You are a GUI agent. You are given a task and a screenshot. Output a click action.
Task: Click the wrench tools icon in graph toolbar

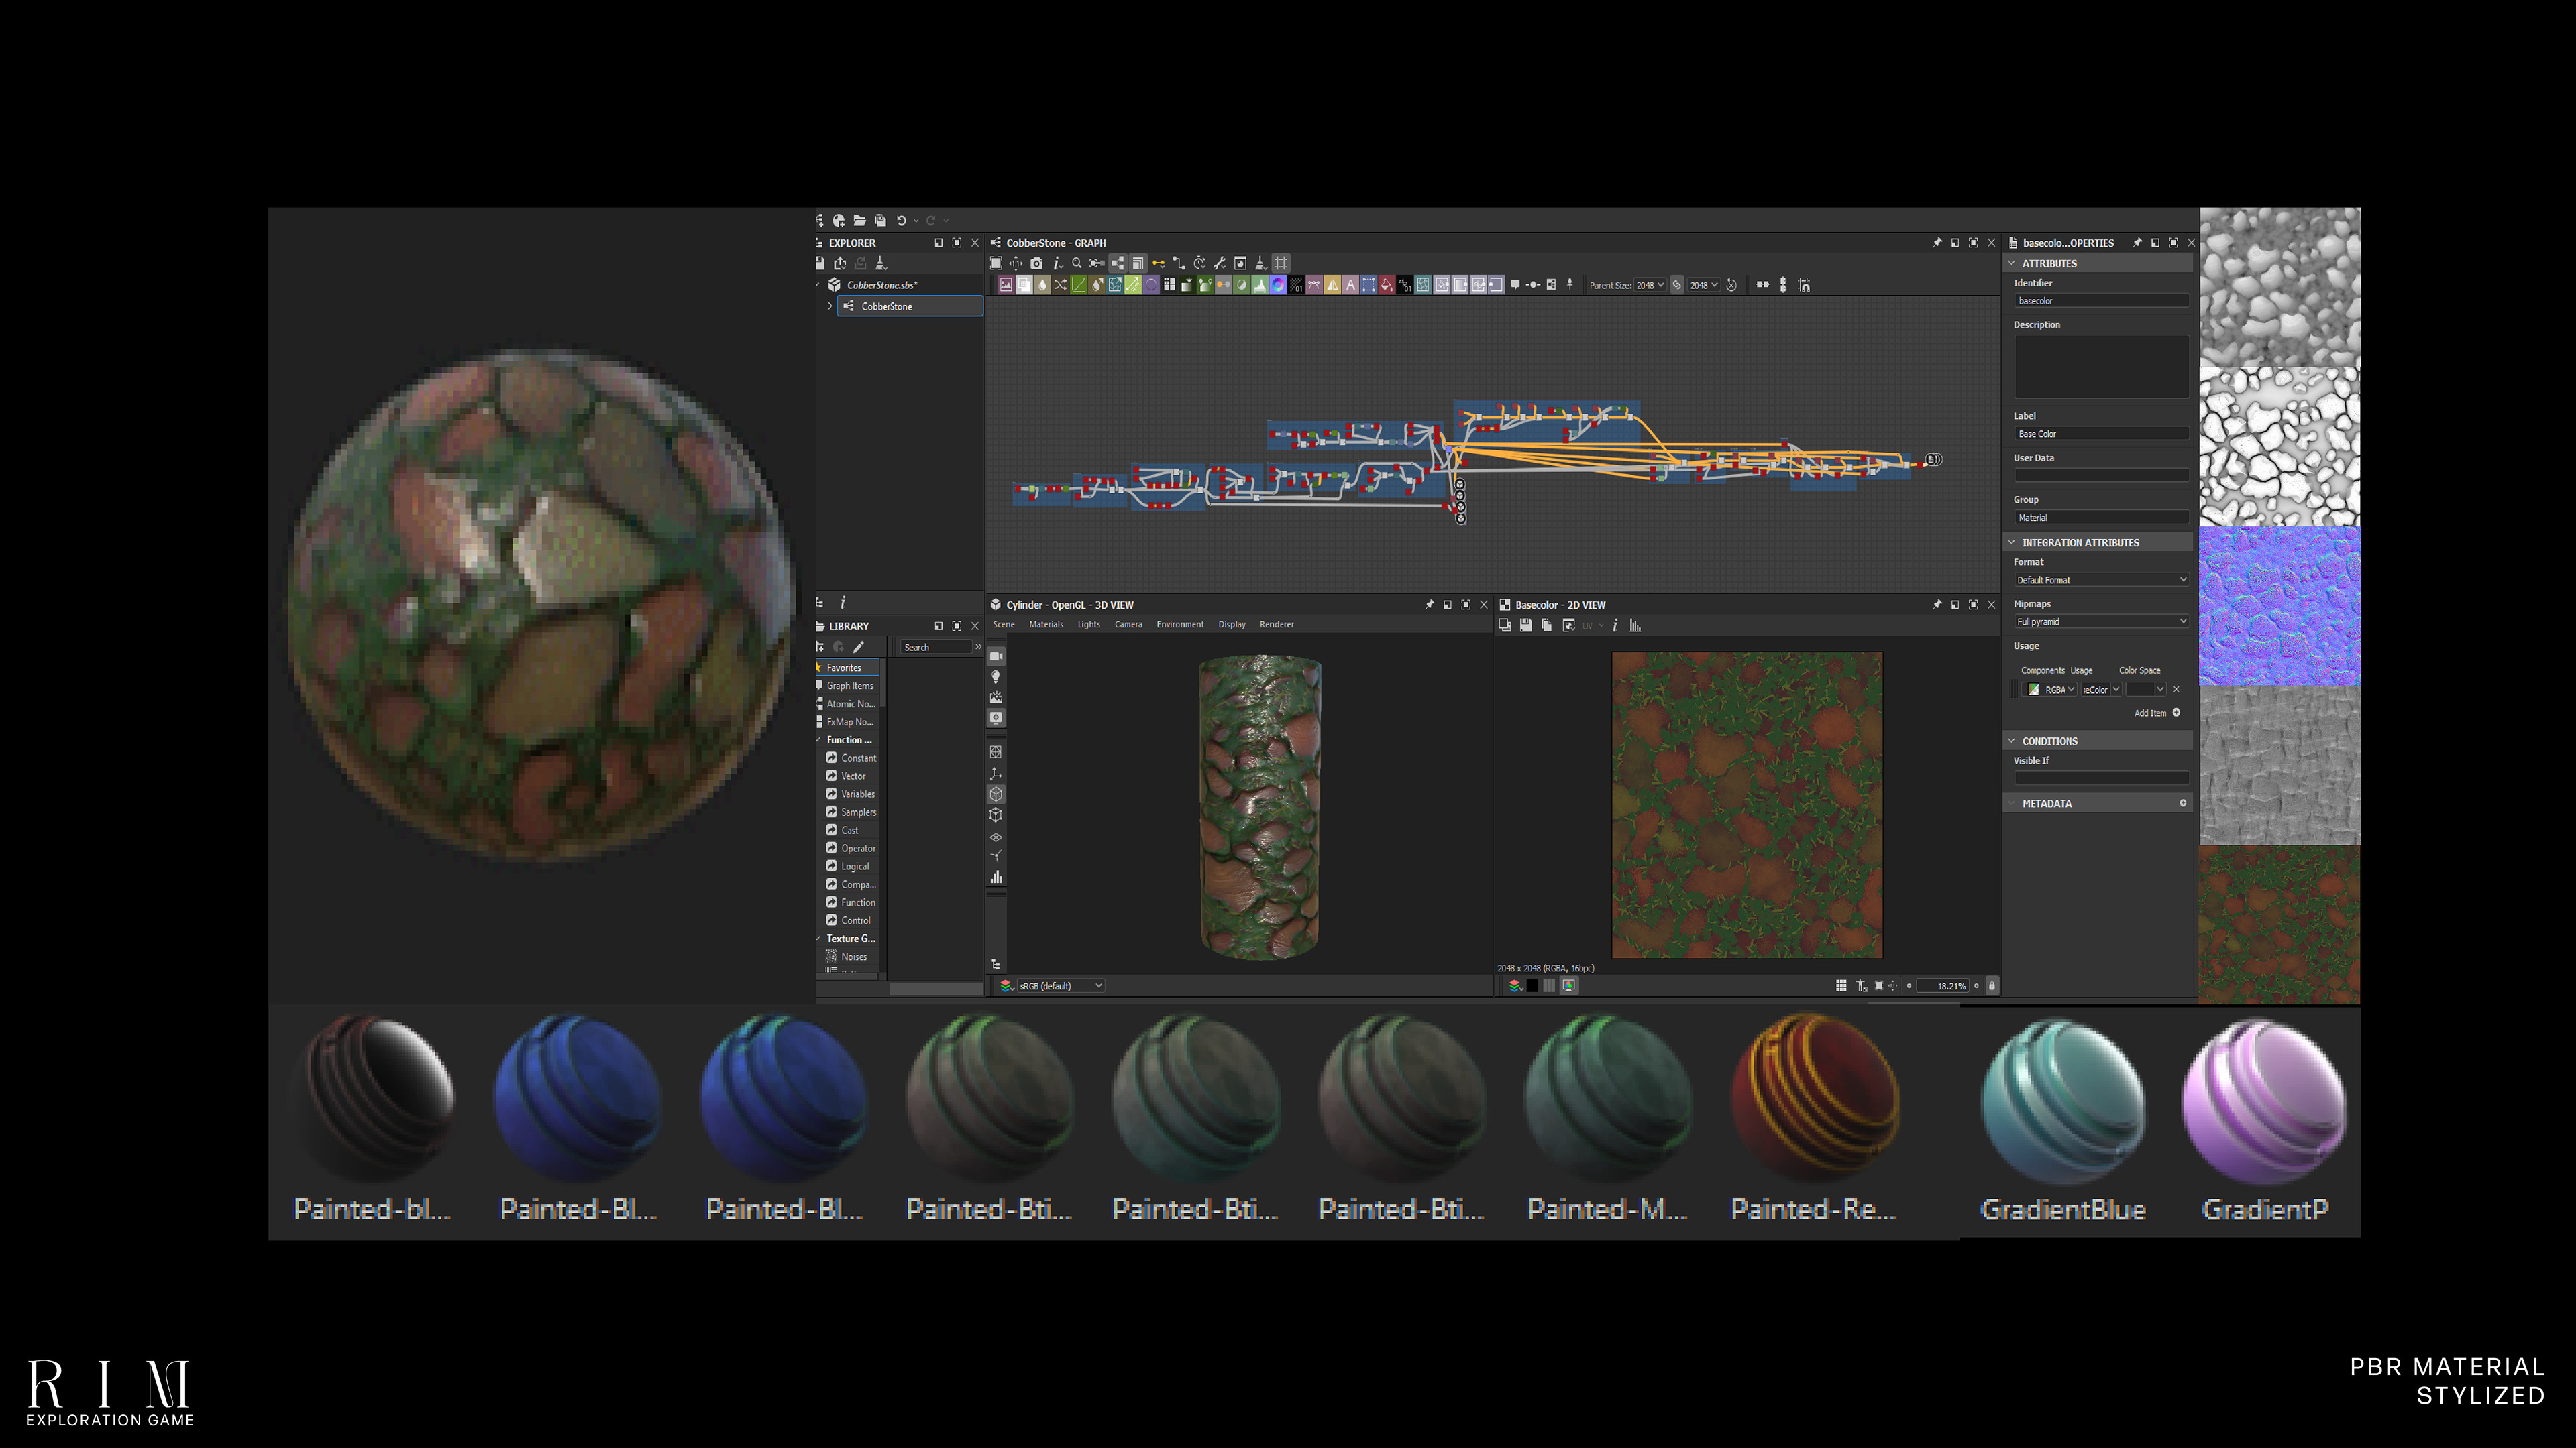point(1220,263)
